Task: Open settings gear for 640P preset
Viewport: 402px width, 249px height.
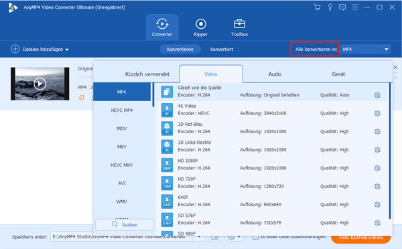Action: point(377,205)
